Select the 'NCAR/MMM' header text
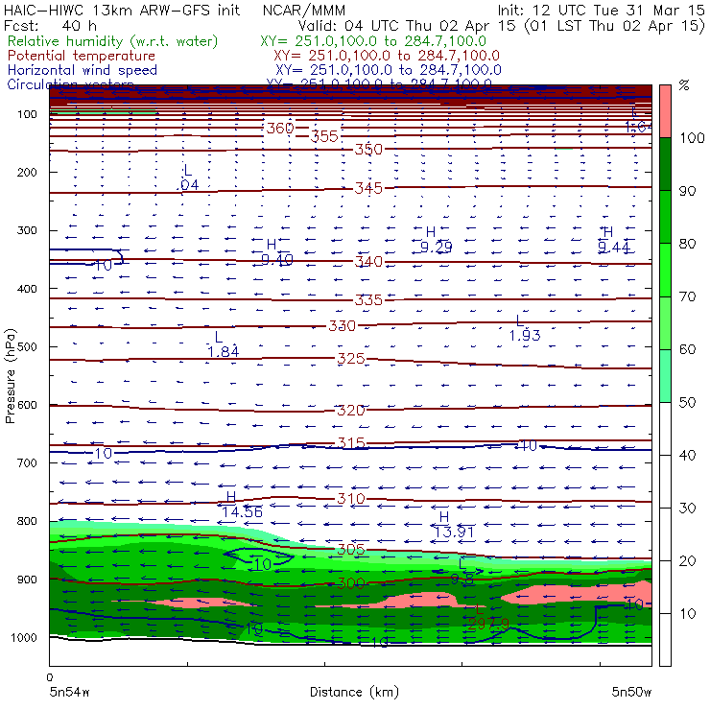Screen dimensions: 710x710 (x=304, y=11)
